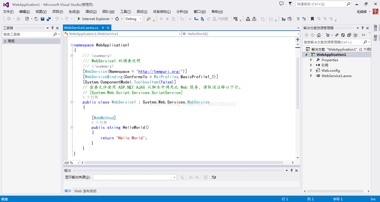Click the 毛辉辉 user account name
Image resolution: width=380 pixels, height=202 pixels.
362,12
